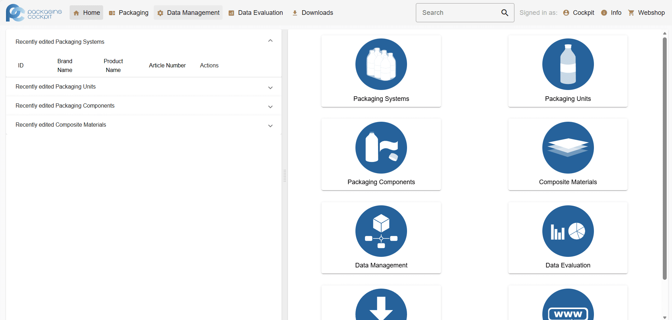Image resolution: width=672 pixels, height=320 pixels.
Task: Open the Packaging Components icon tile
Action: point(381,147)
